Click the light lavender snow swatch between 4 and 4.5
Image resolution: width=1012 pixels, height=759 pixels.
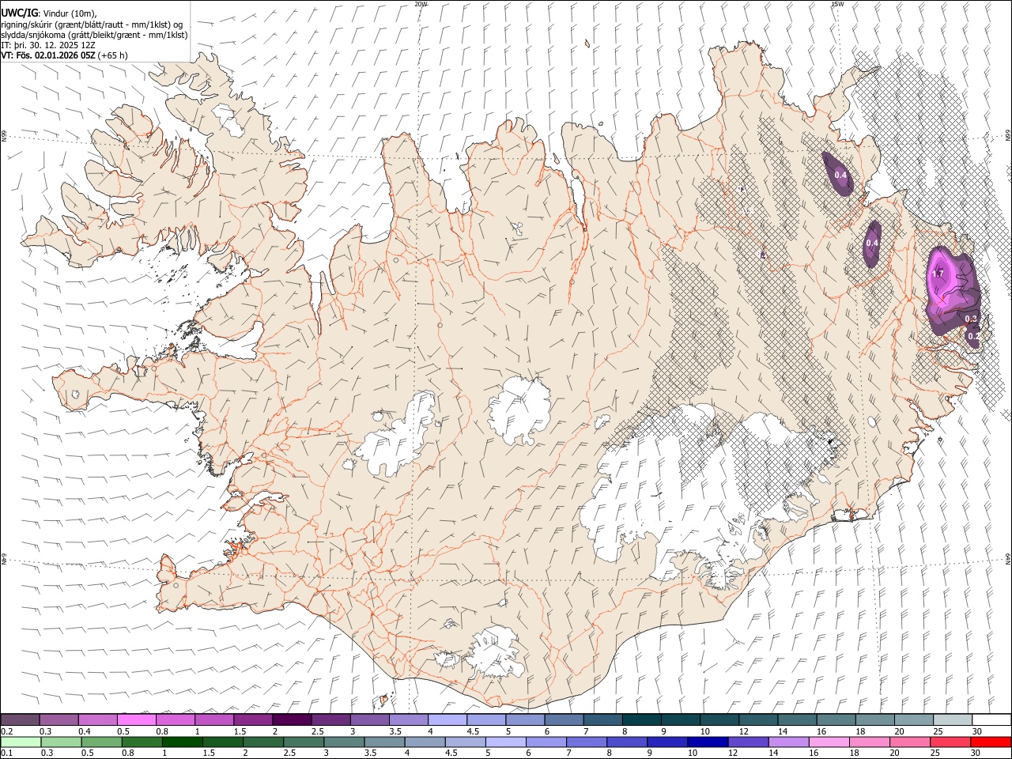(447, 719)
